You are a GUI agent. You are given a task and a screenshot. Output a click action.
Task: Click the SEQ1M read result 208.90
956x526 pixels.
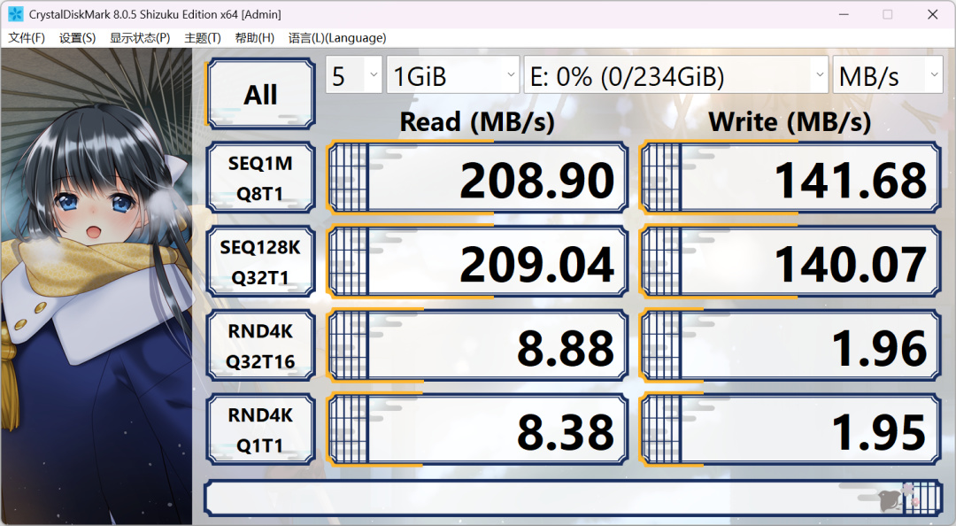click(477, 178)
